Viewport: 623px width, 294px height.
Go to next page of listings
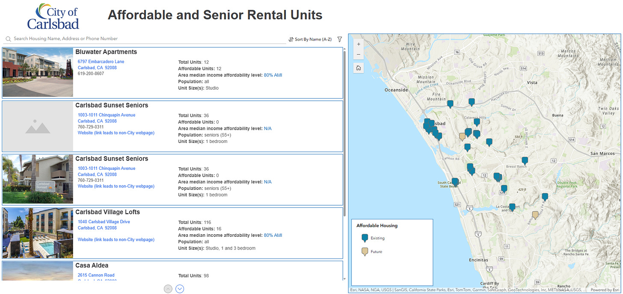tap(180, 289)
